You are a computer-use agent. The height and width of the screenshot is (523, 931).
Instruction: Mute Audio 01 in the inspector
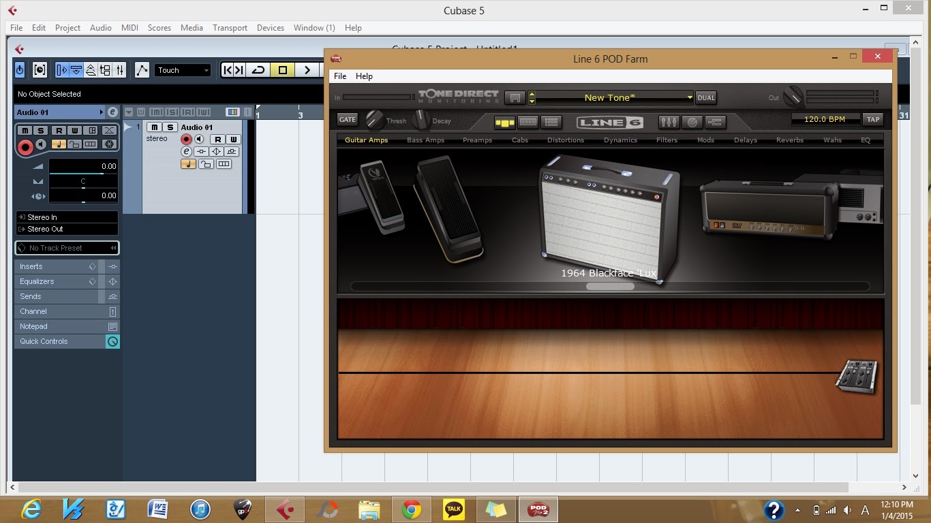[x=26, y=130]
